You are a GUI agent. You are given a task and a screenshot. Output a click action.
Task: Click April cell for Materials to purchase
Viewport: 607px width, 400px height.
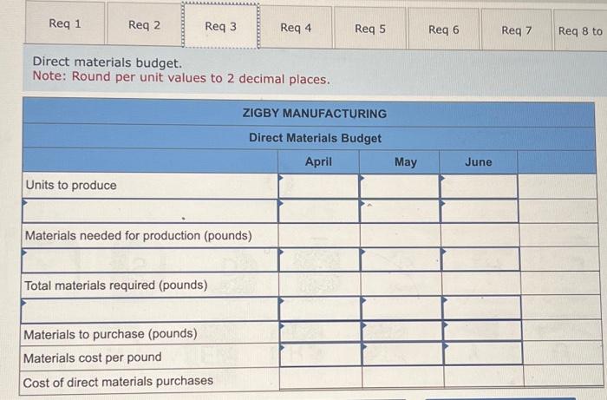[321, 331]
